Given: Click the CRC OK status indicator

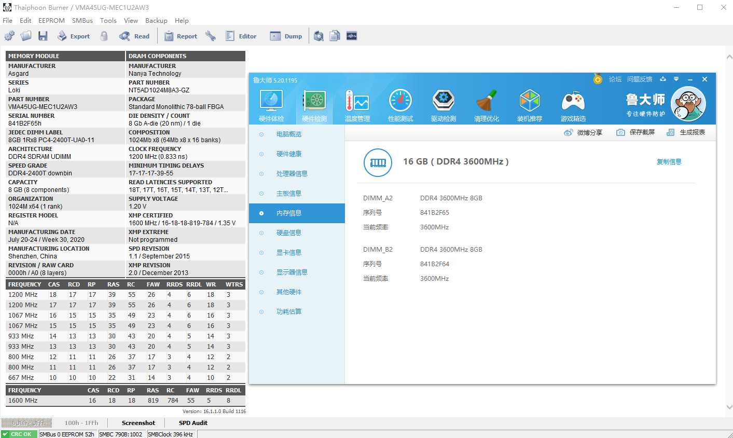Looking at the screenshot, I should click(x=19, y=434).
